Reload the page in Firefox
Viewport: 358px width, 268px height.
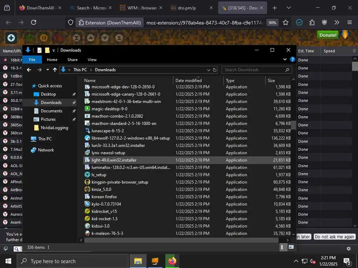34,22
